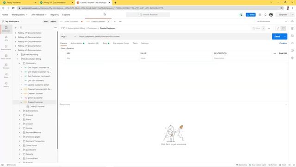Click the Send button
The height and width of the screenshot is (167, 296).
(277, 37)
